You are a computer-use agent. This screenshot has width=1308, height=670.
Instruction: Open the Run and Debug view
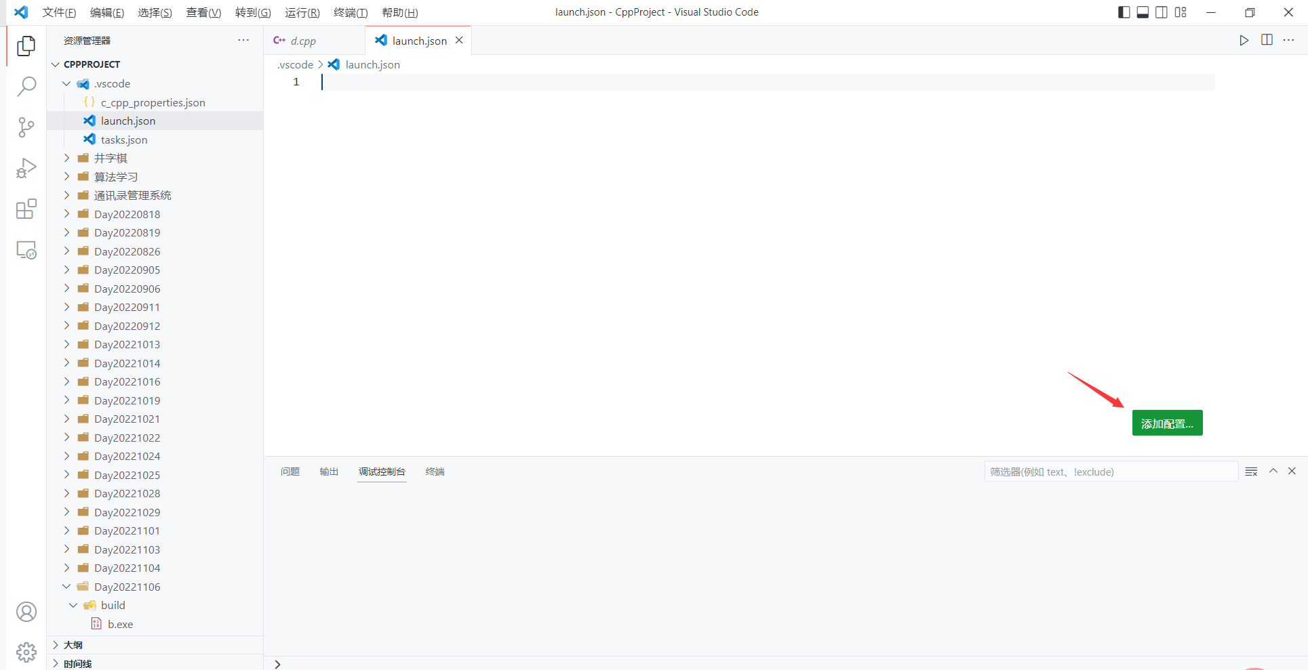[x=26, y=168]
